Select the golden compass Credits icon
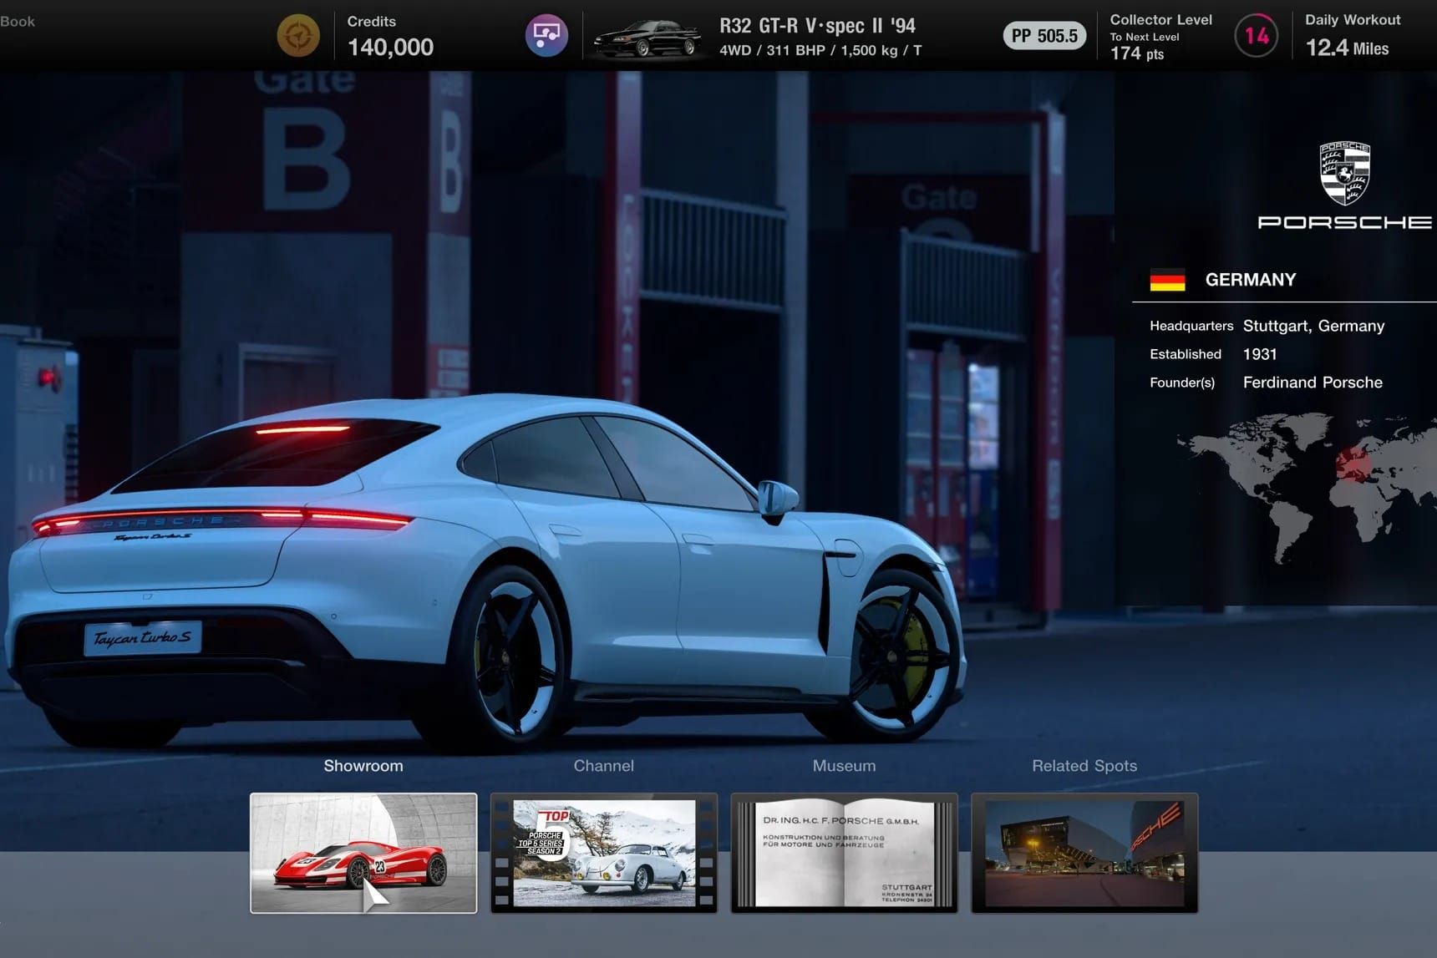Image resolution: width=1437 pixels, height=958 pixels. tap(298, 34)
